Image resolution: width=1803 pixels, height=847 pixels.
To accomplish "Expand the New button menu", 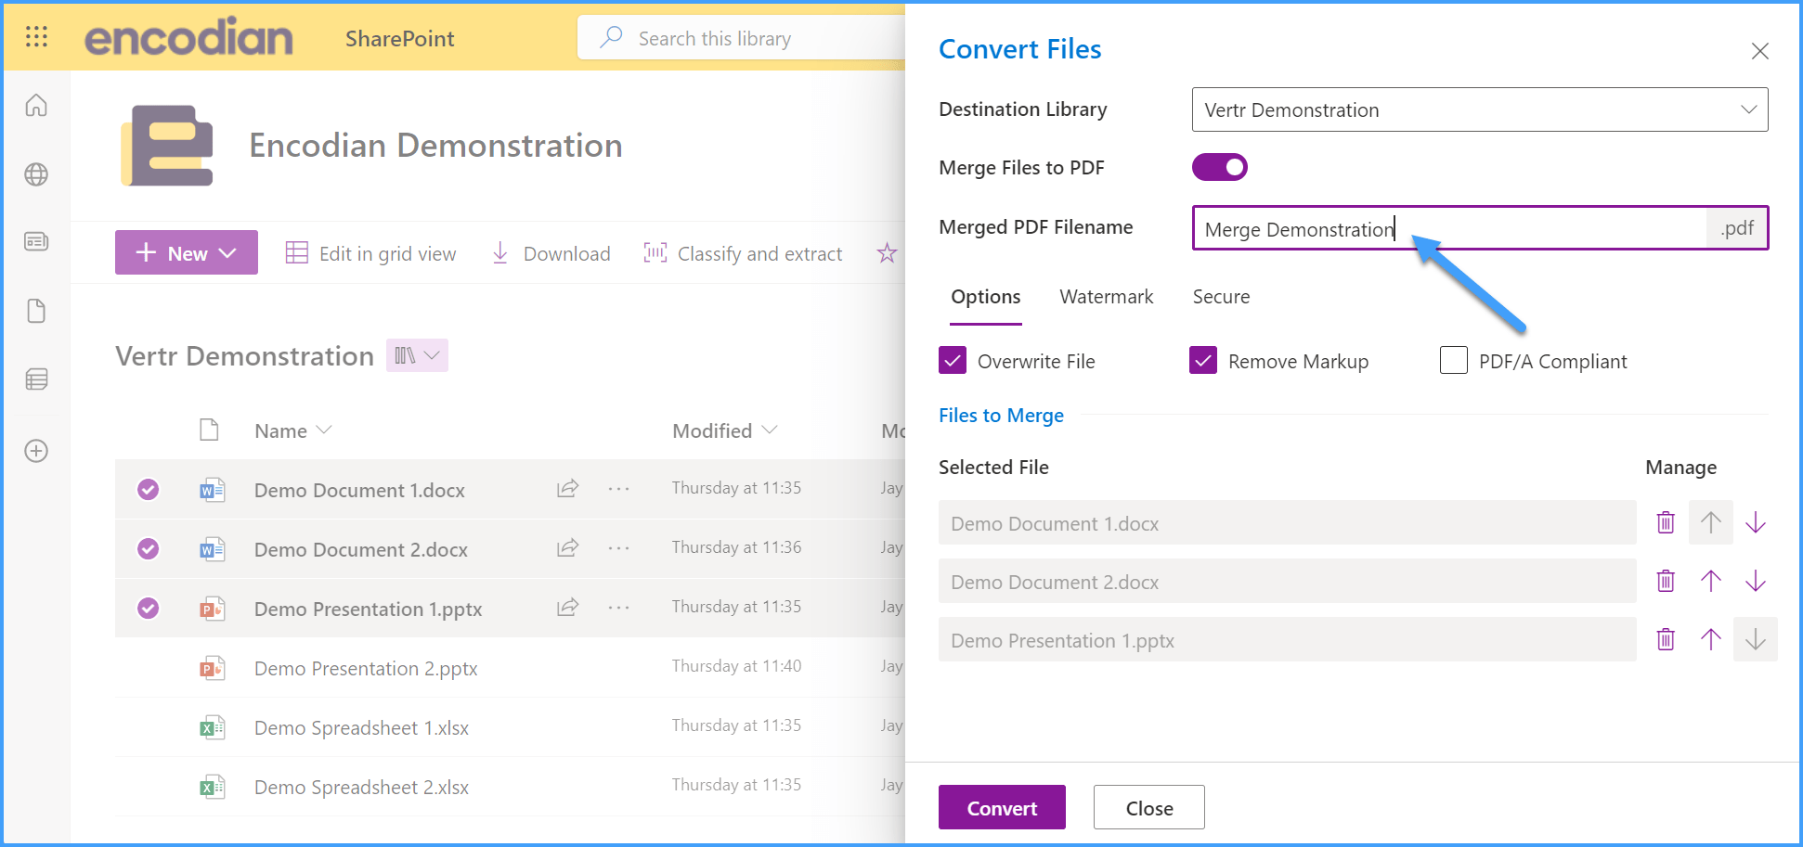I will [186, 252].
